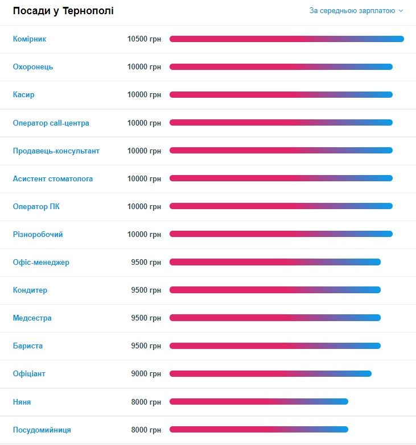Image resolution: width=416 pixels, height=445 pixels.
Task: Open the sort by average salary dropdown
Action: [356, 11]
